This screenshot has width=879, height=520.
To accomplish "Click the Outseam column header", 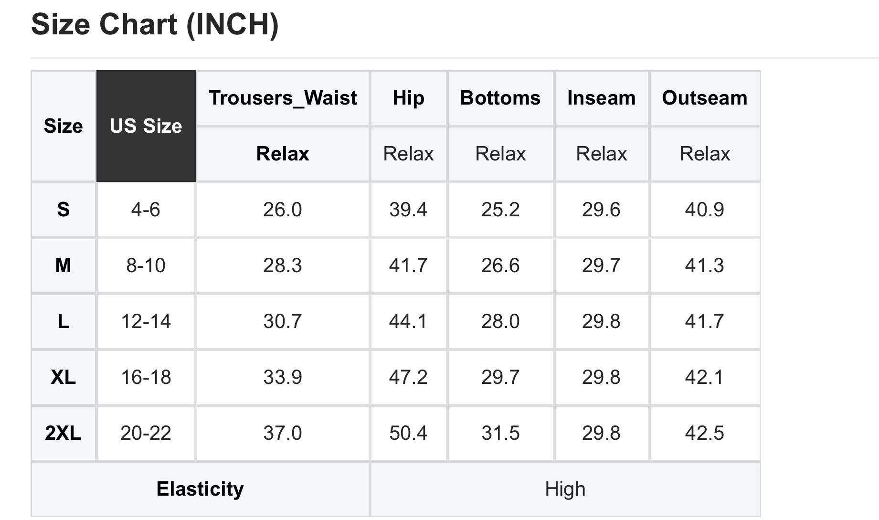I will (704, 98).
